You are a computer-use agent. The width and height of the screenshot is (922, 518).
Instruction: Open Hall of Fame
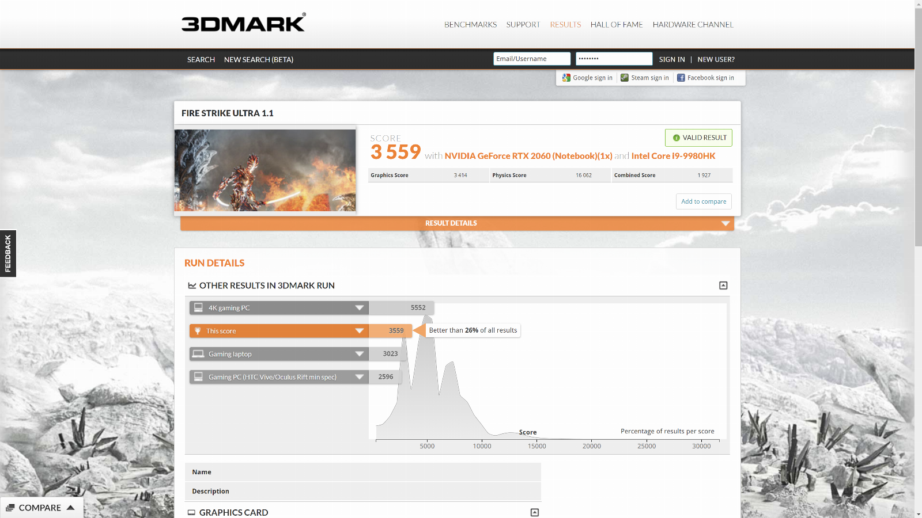point(617,25)
